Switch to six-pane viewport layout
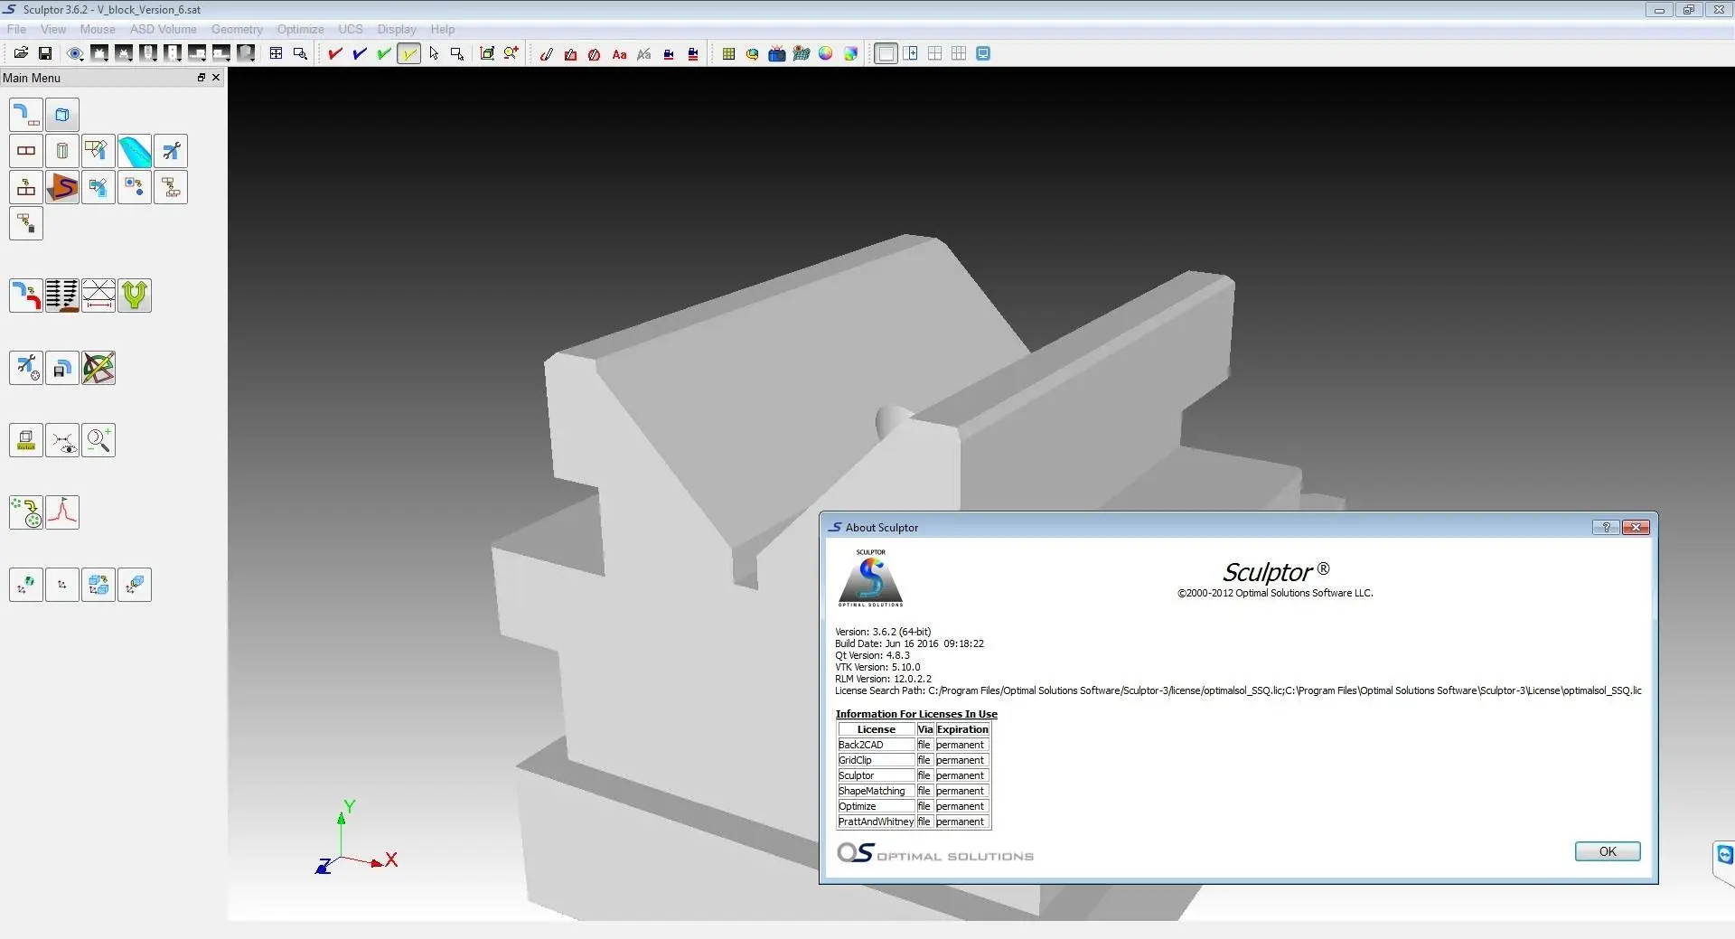 (x=960, y=53)
